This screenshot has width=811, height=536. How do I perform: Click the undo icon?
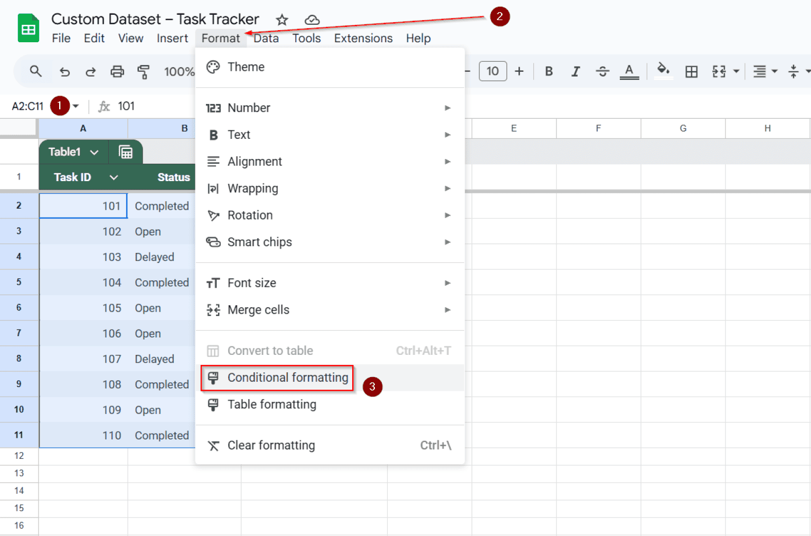pyautogui.click(x=64, y=71)
